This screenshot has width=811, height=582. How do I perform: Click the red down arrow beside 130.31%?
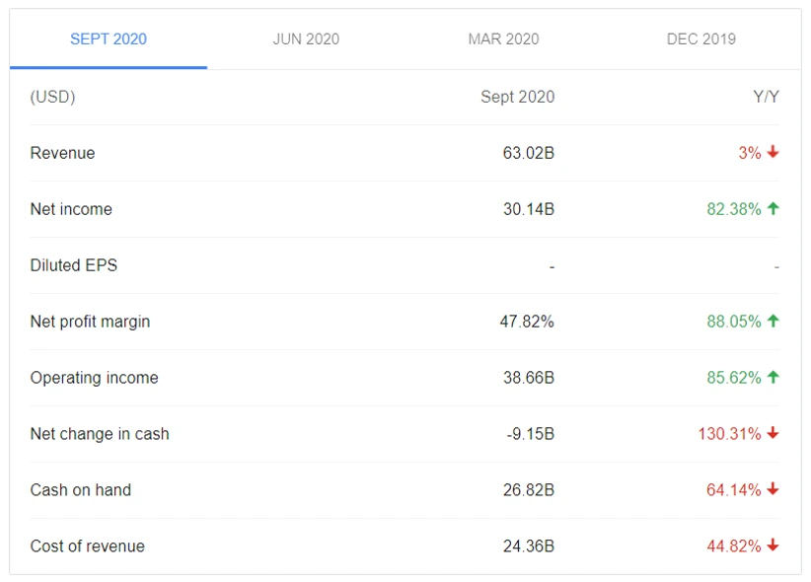tap(773, 434)
